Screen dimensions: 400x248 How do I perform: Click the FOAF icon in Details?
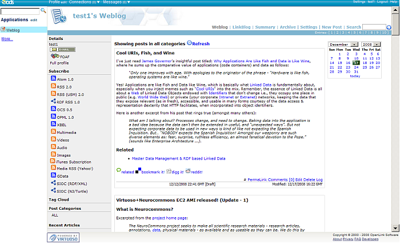(x=54, y=57)
